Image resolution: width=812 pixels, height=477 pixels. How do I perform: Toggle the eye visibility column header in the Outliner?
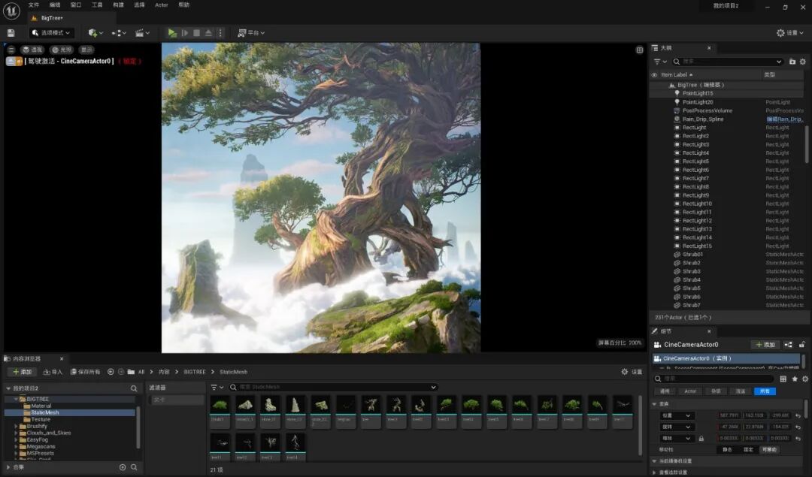coord(654,75)
